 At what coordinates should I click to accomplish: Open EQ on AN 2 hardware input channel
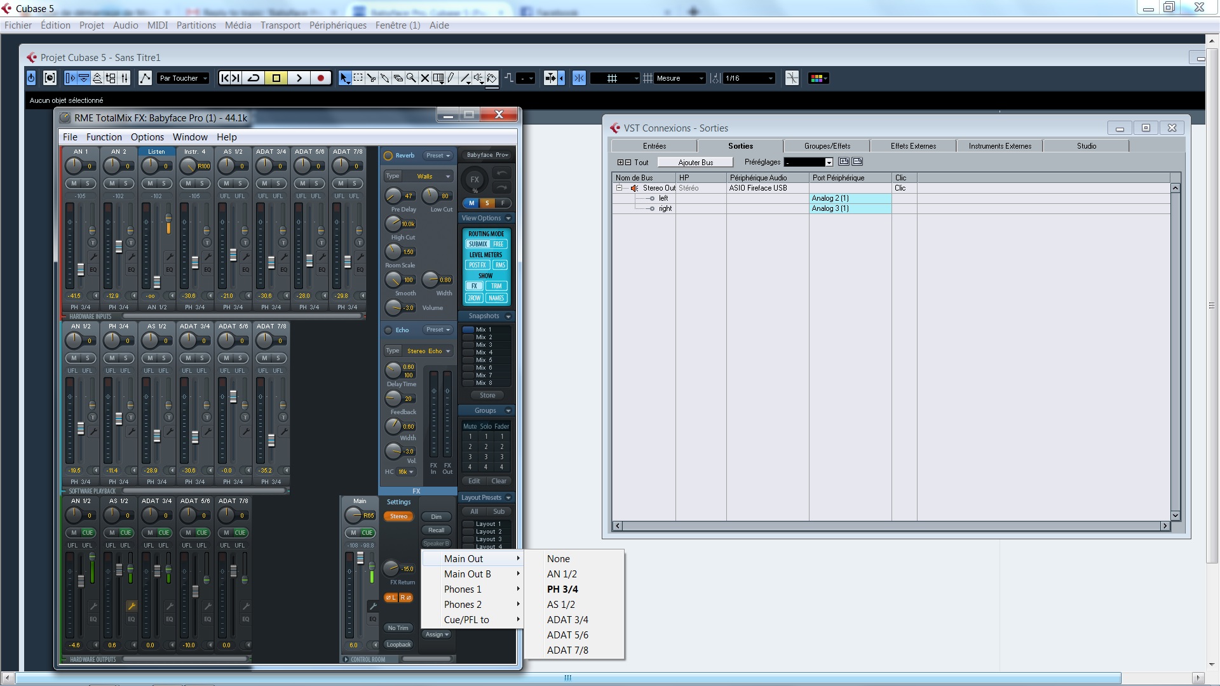131,269
